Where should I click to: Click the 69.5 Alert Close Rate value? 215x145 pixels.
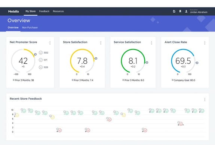(183, 61)
